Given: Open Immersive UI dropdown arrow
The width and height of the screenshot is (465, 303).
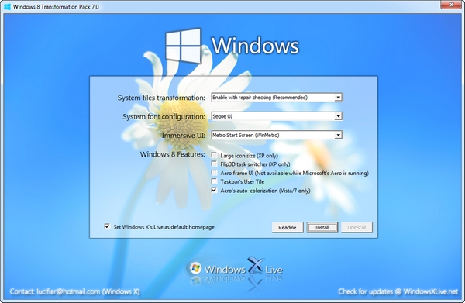Looking at the screenshot, I should pos(338,135).
